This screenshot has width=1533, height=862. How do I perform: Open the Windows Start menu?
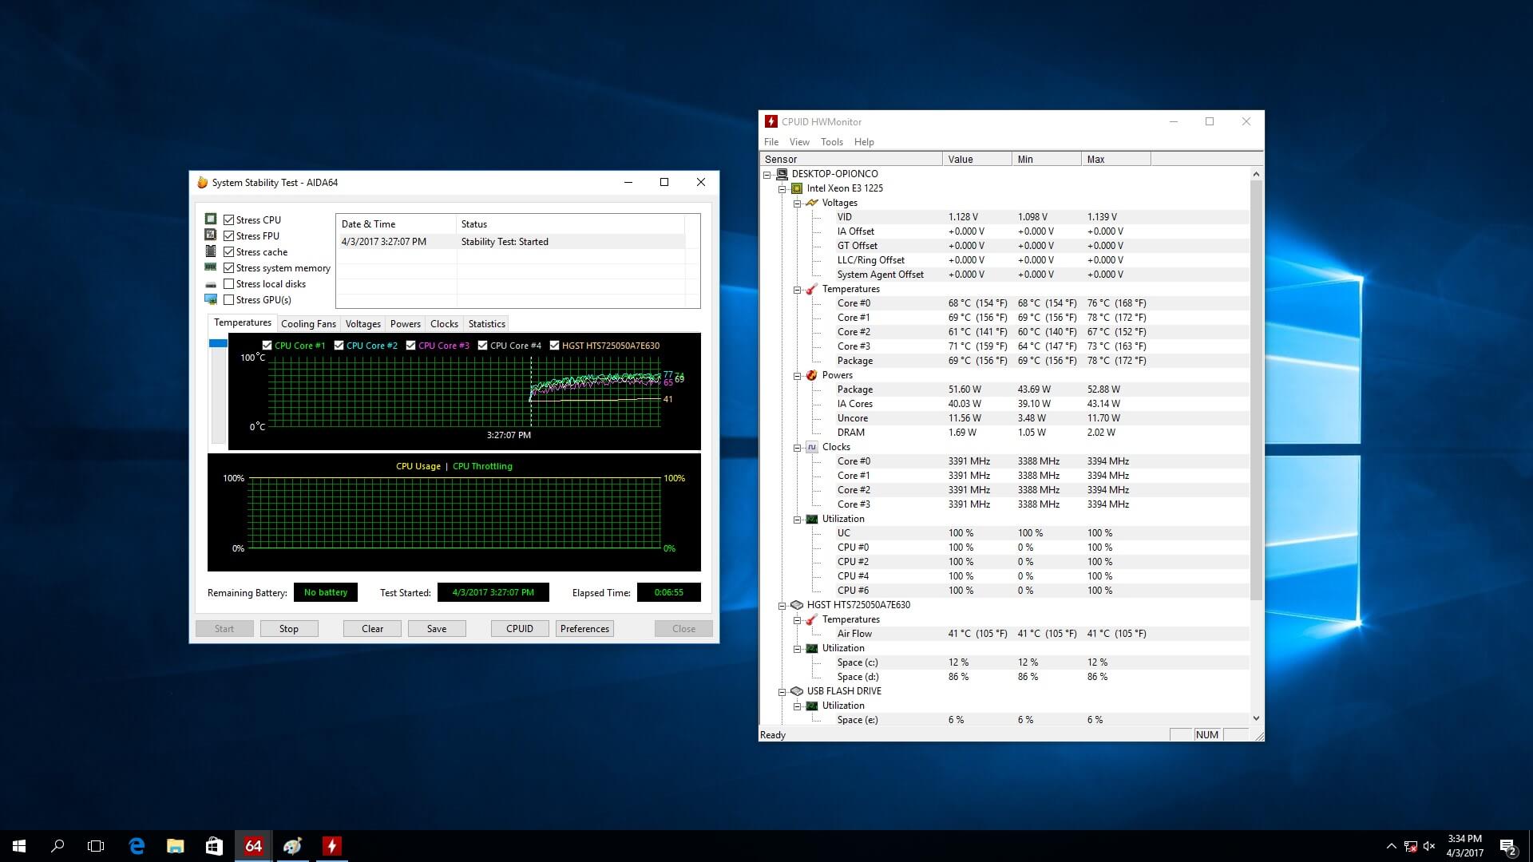19,846
